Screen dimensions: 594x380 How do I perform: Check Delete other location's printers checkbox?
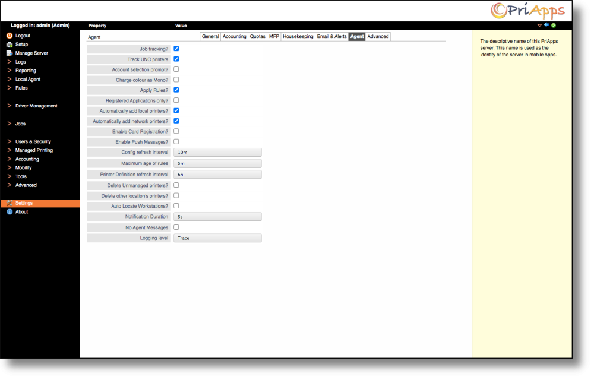(176, 195)
